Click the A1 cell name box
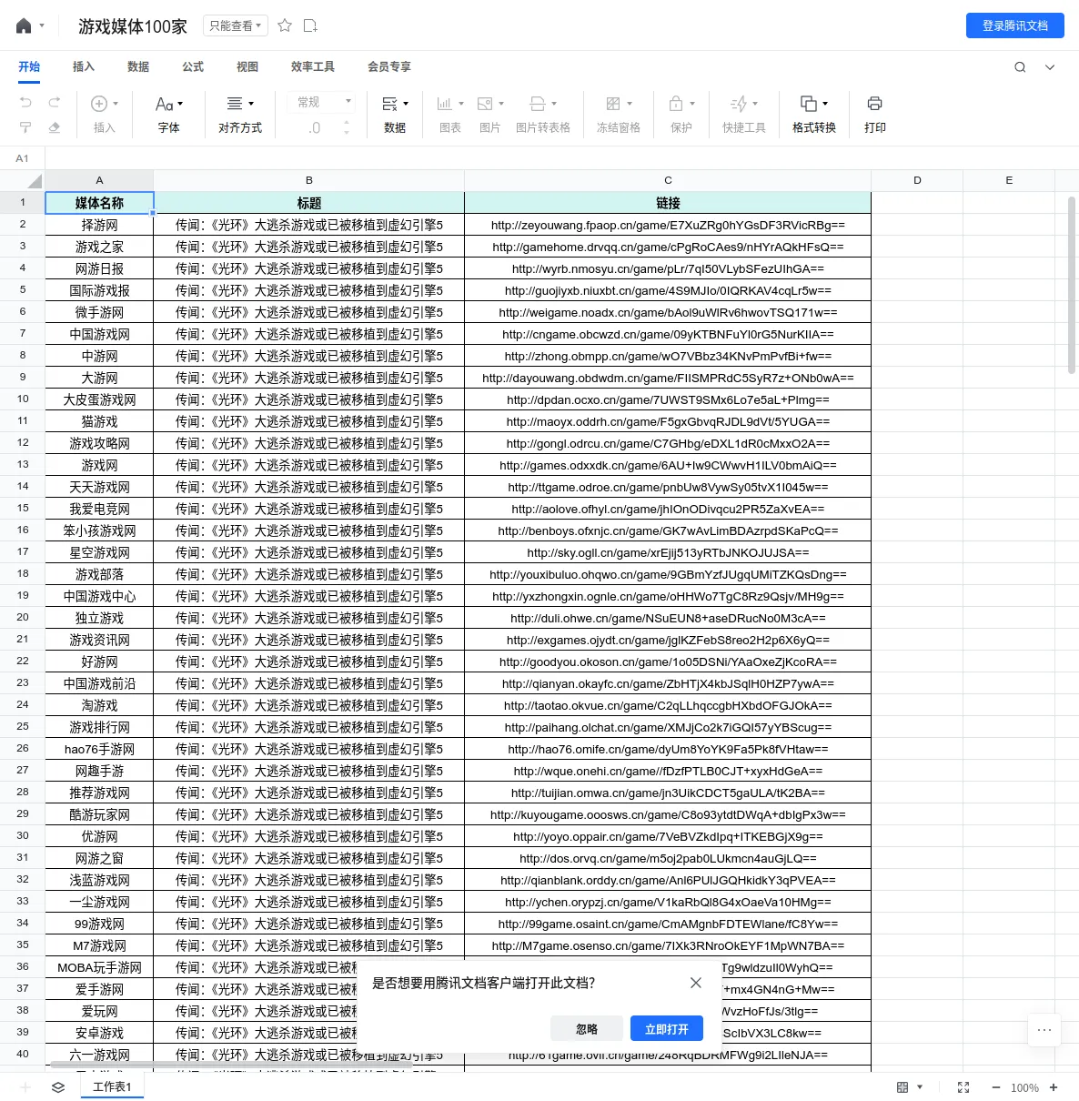This screenshot has width=1079, height=1101. tap(23, 158)
